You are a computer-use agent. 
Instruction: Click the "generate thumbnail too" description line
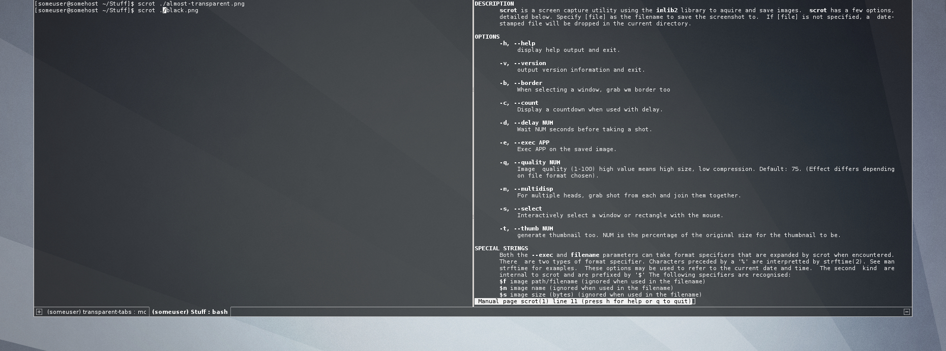click(x=679, y=235)
